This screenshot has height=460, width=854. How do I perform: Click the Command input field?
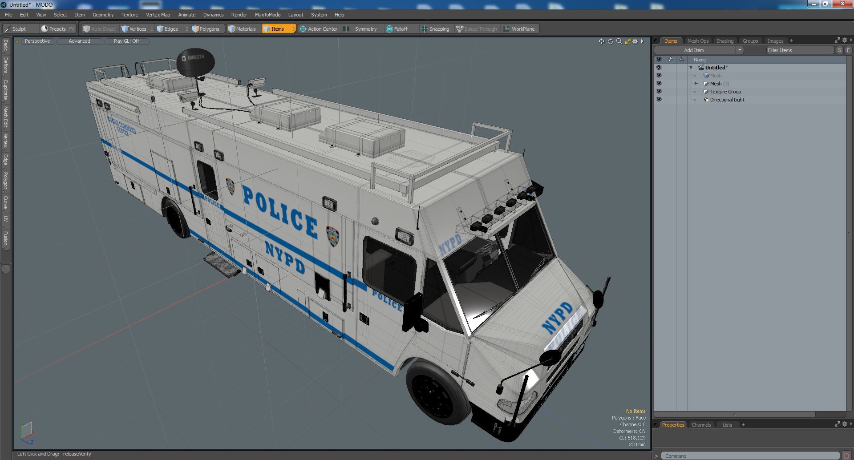coord(750,456)
